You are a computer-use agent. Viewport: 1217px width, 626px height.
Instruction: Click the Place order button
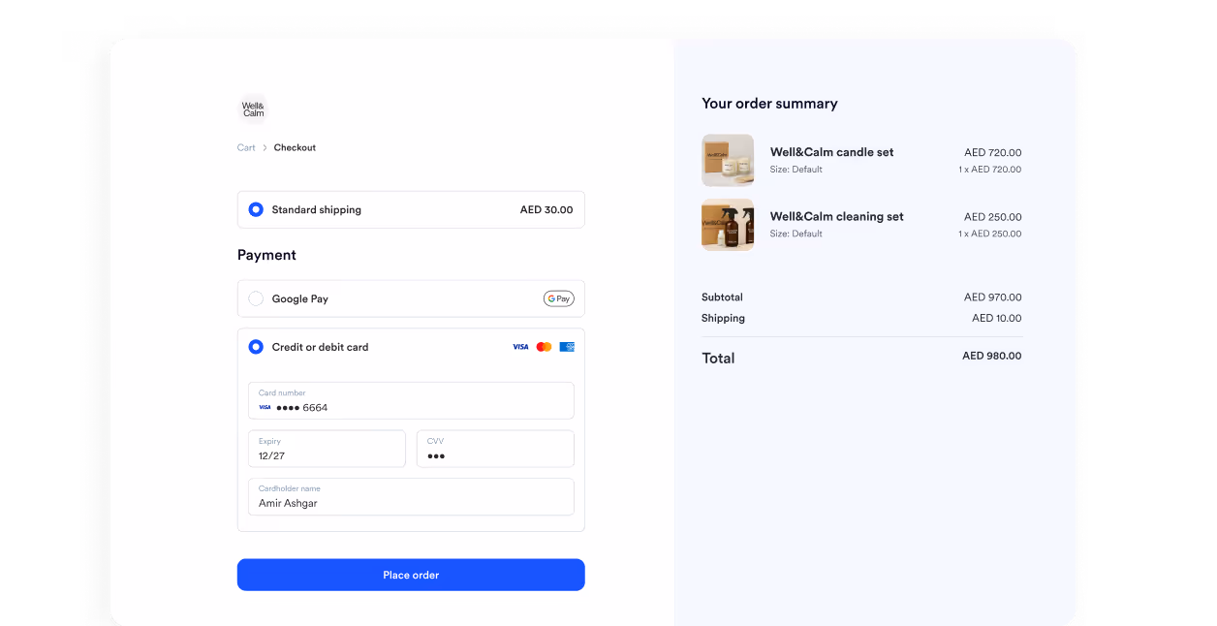pyautogui.click(x=410, y=575)
